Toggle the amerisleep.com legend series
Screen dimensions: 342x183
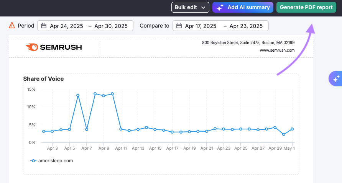[52, 161]
